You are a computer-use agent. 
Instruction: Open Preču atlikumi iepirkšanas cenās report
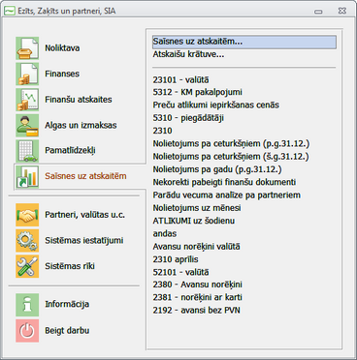(215, 105)
